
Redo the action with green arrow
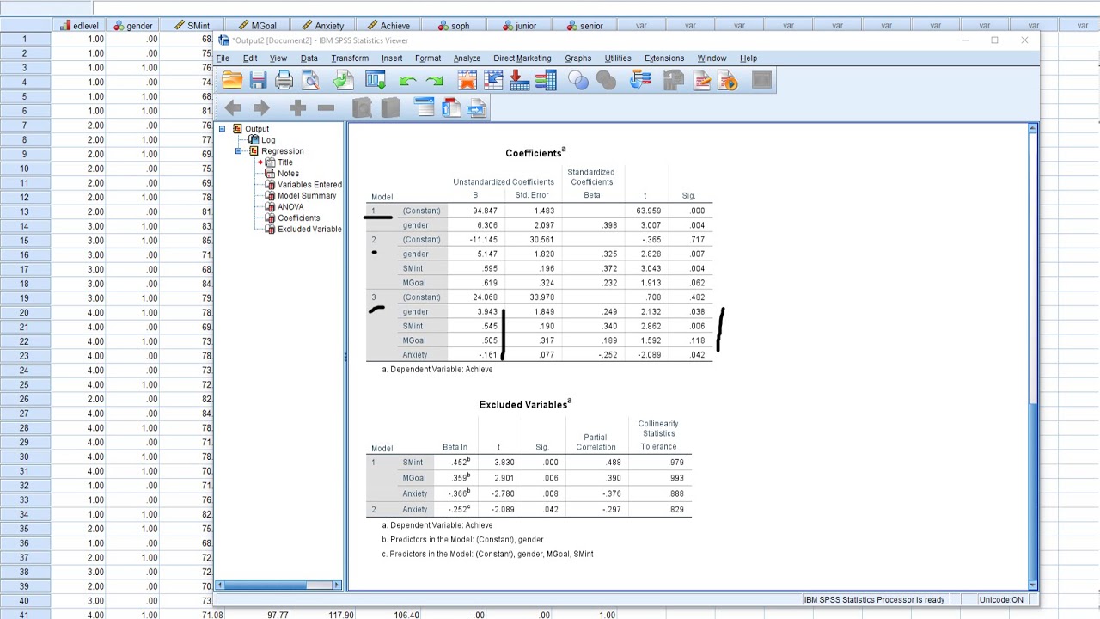(x=434, y=81)
